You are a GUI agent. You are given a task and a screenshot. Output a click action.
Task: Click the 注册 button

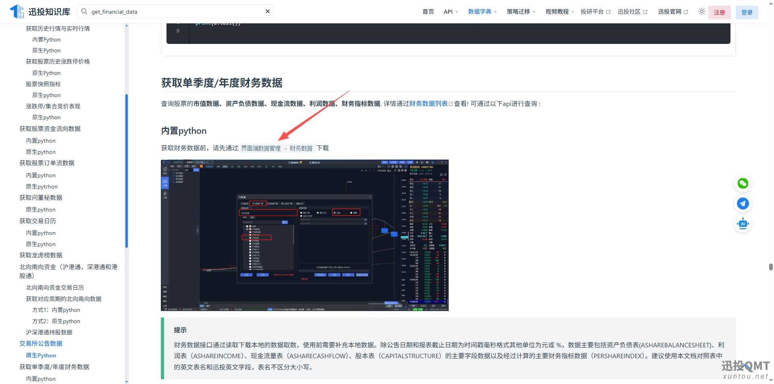point(719,12)
